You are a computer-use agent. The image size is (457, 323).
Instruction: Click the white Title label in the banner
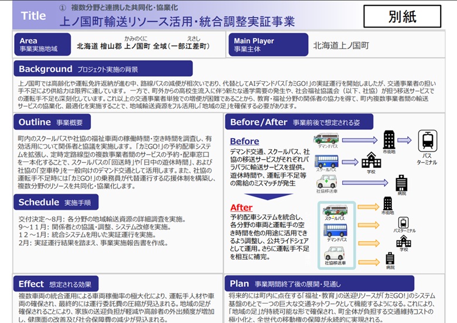click(x=33, y=16)
